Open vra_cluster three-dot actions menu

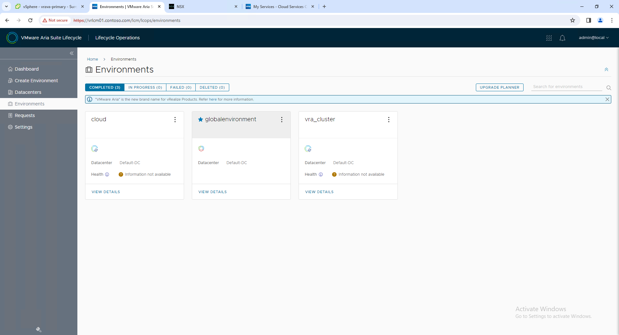click(389, 120)
